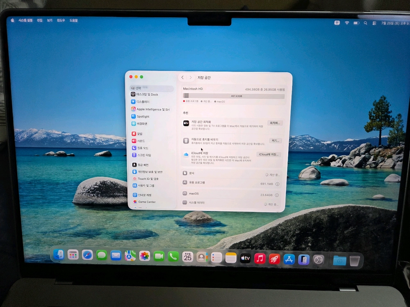Select the 시스템 데이터 storage row
Screen dimensions: 410x307
[x=231, y=203]
